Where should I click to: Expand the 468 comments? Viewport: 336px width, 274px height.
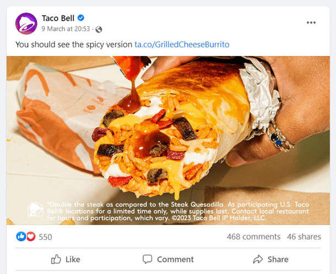point(253,237)
